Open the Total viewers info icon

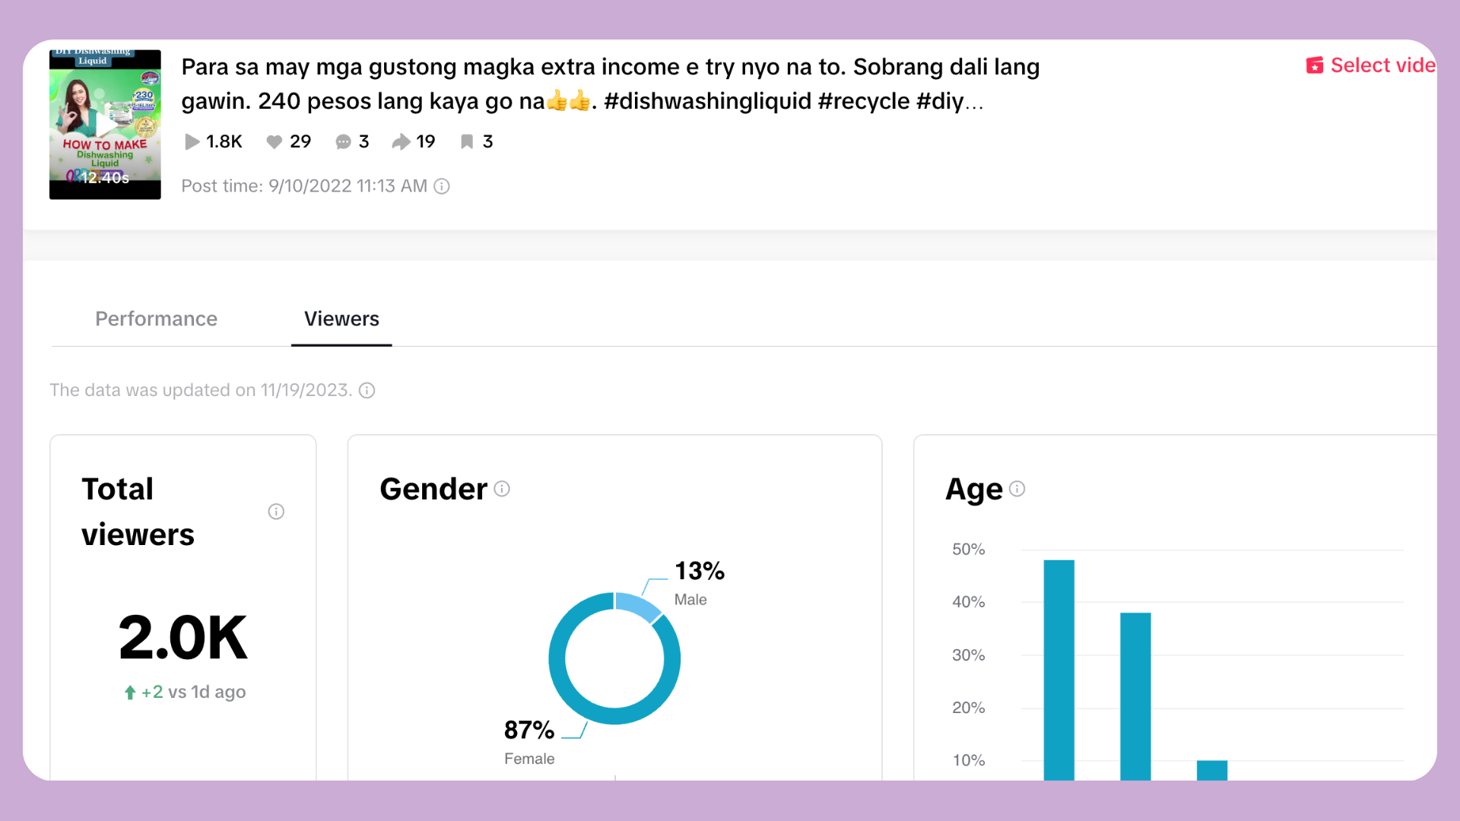click(x=276, y=512)
